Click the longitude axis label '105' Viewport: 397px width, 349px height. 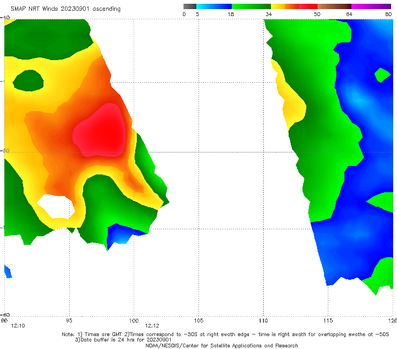[198, 321]
